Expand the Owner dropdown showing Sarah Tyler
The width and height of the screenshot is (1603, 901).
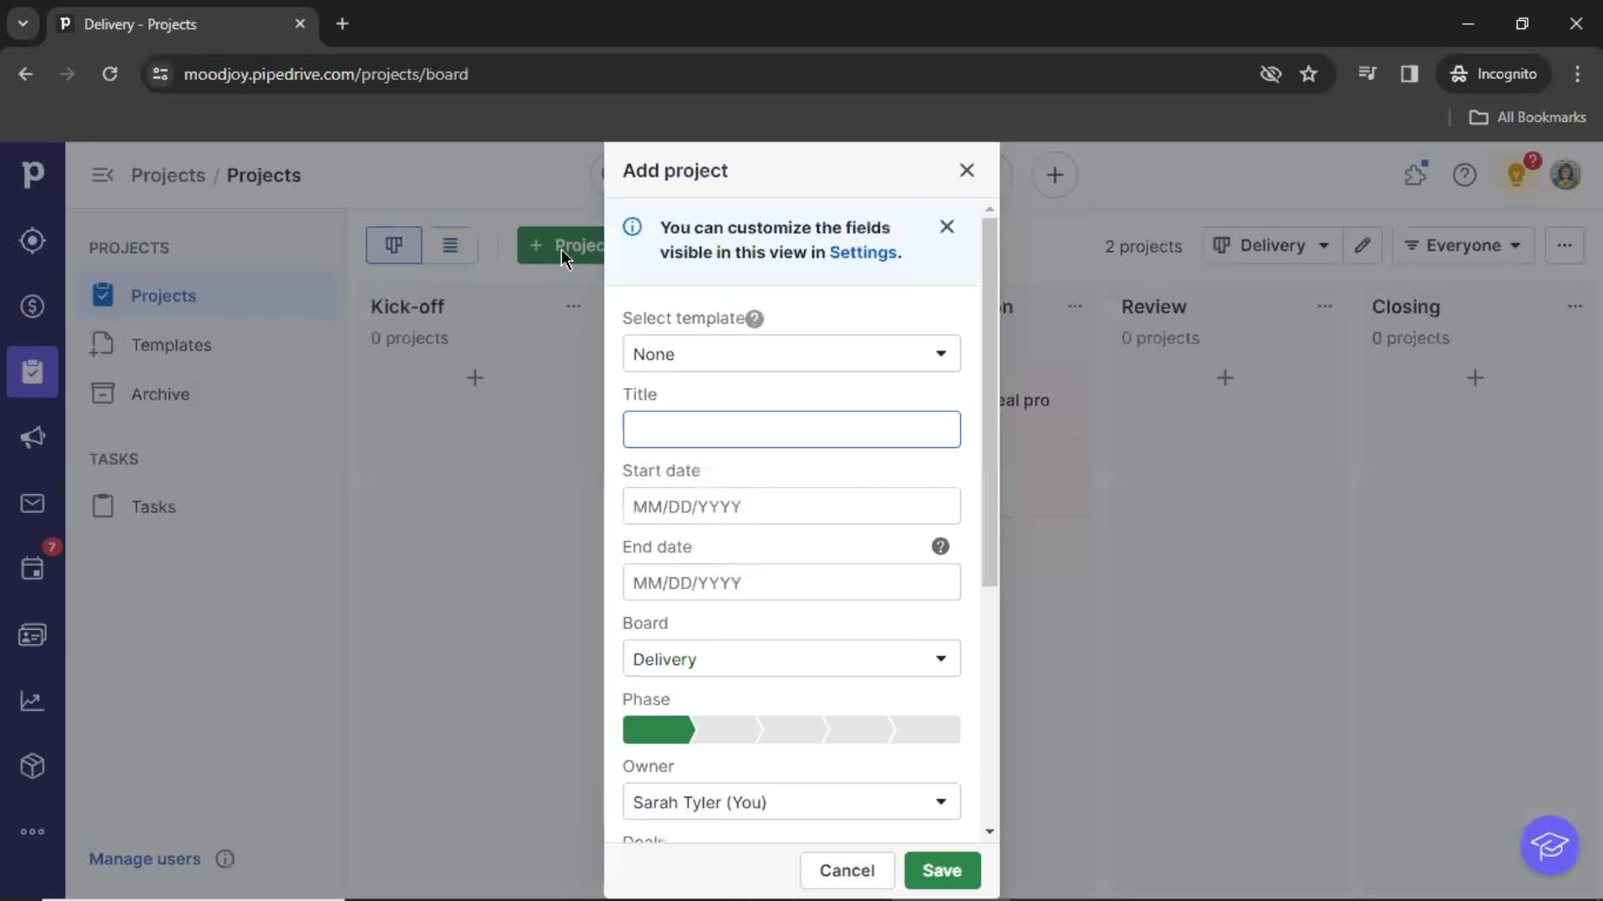click(940, 802)
